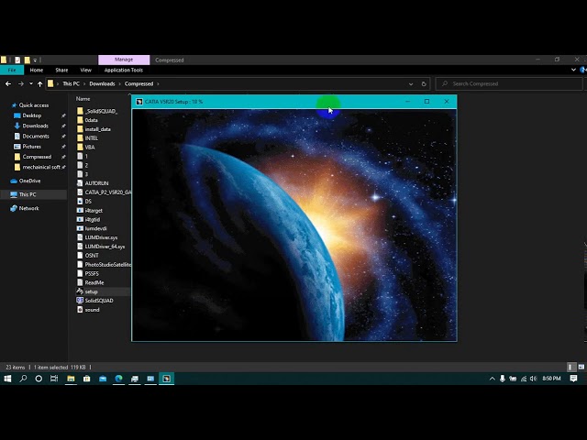Open the volume control in system tray
The image size is (587, 440).
(x=534, y=379)
